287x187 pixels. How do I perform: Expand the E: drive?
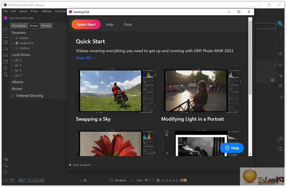tap(12, 70)
